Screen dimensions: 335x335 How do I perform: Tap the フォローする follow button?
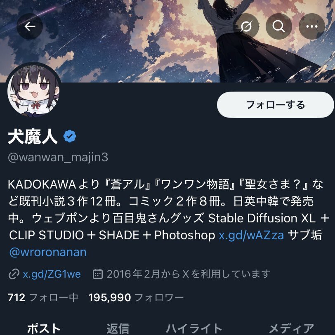pos(276,105)
